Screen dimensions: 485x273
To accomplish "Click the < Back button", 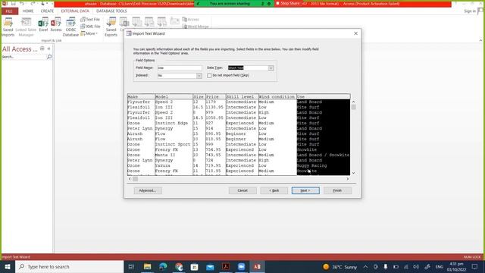I will pyautogui.click(x=274, y=190).
